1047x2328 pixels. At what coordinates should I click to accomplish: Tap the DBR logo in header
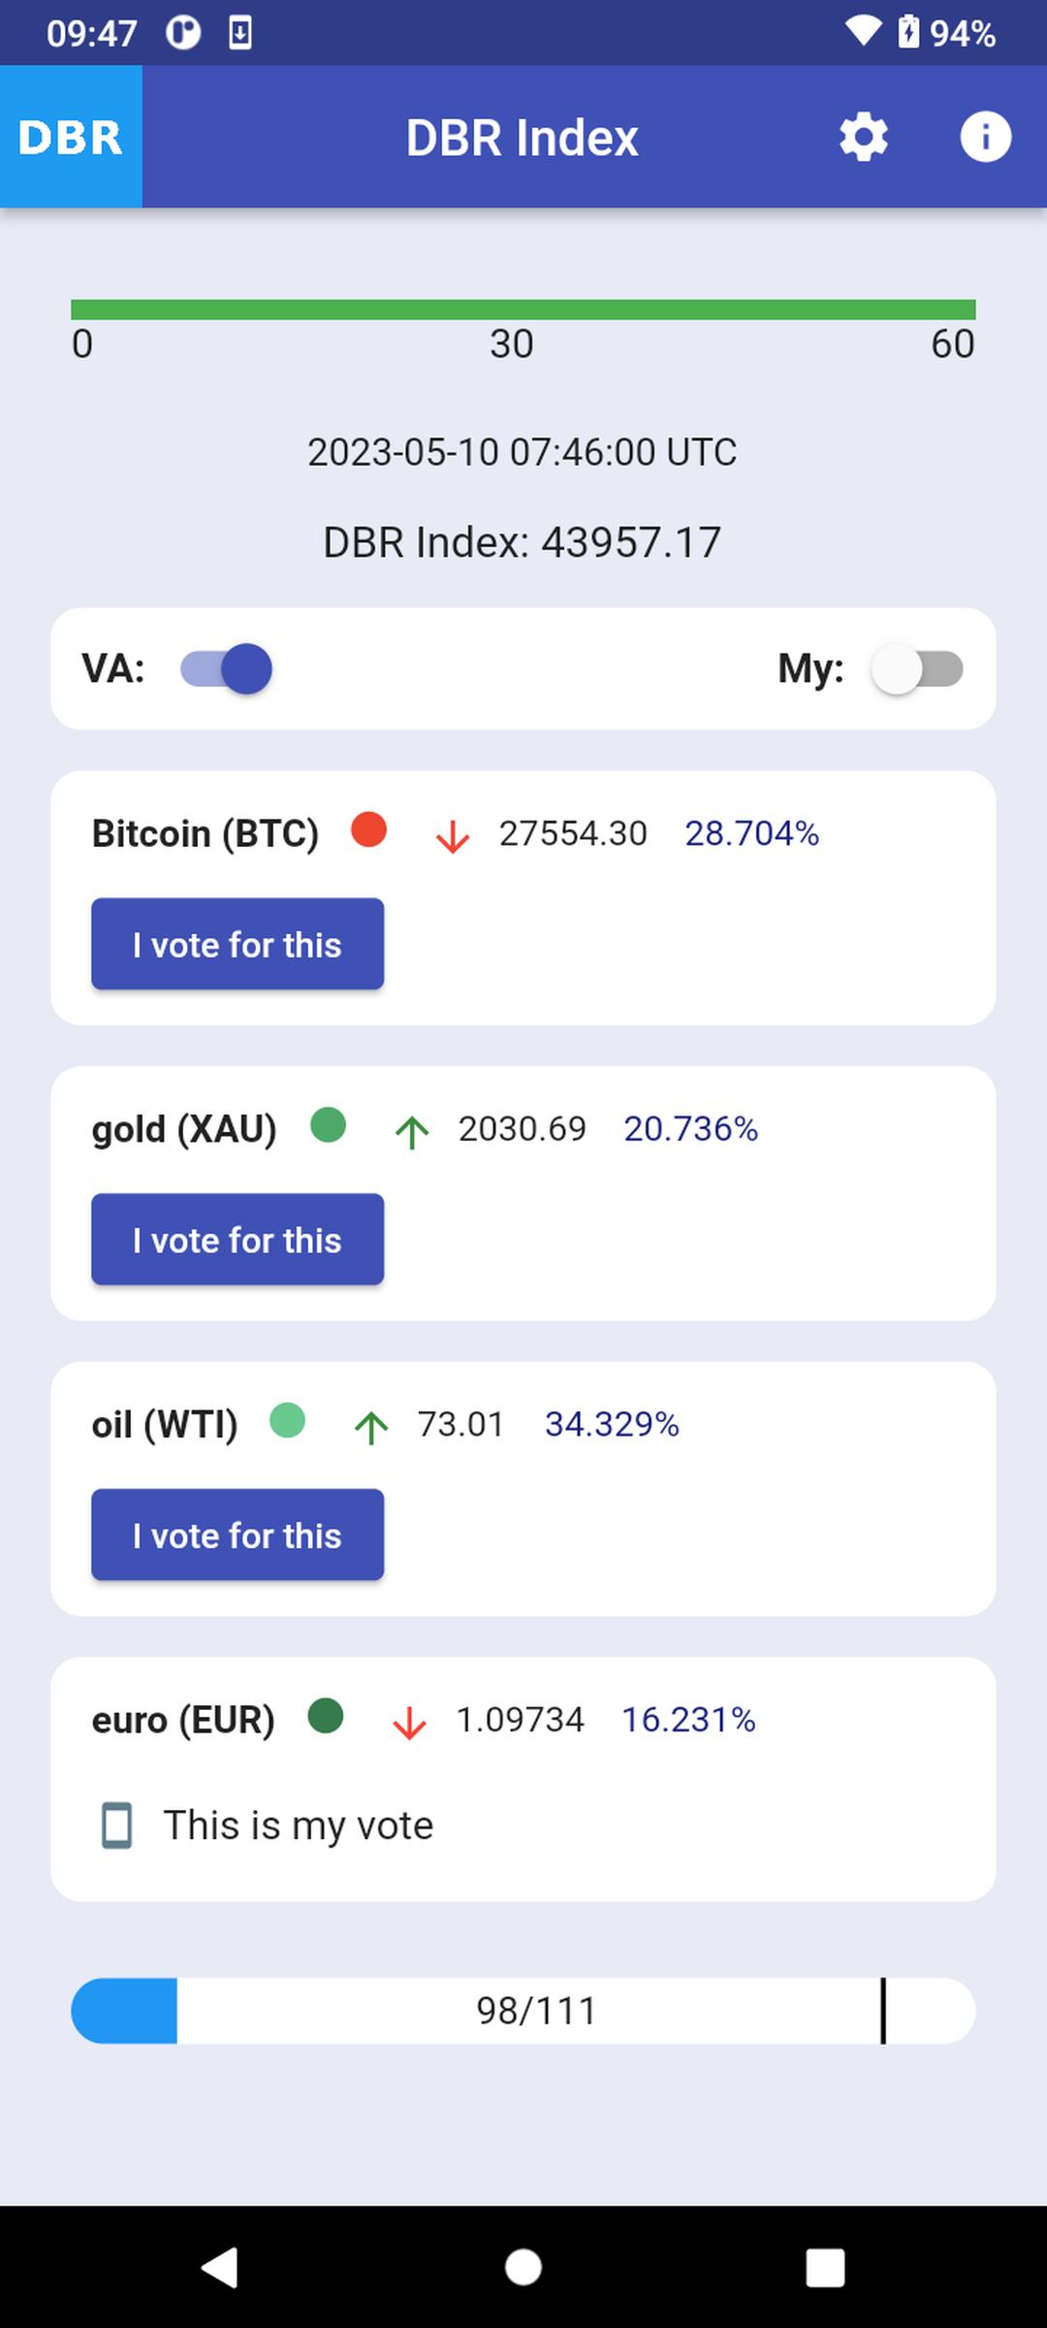click(x=71, y=137)
